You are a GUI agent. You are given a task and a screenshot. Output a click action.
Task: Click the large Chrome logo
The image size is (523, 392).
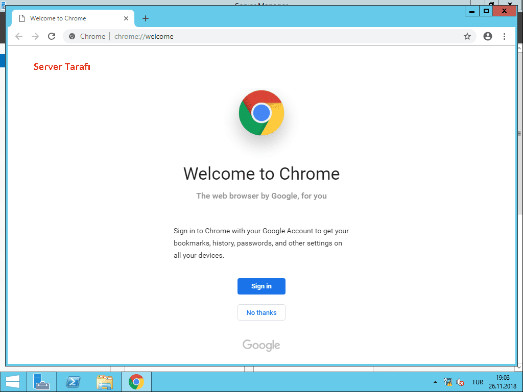261,113
